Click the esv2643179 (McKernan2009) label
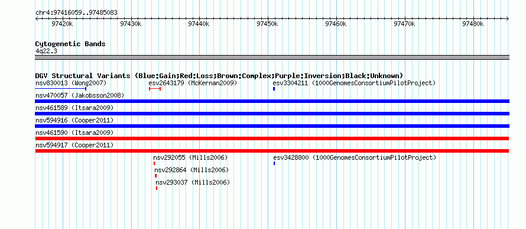This screenshot has height=229, width=526. pyautogui.click(x=193, y=83)
